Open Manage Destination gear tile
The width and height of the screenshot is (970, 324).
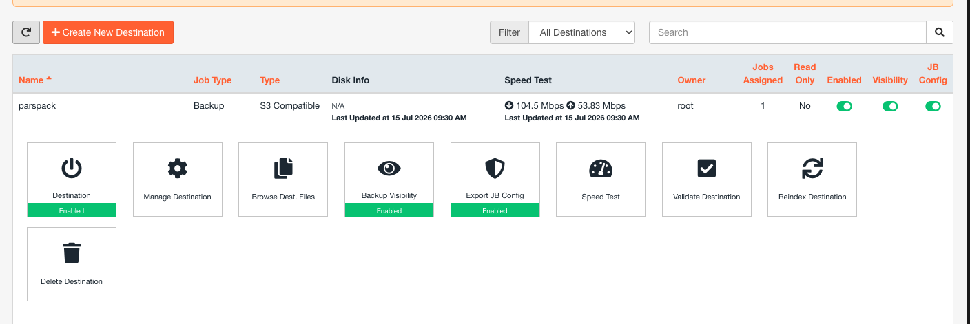point(178,180)
